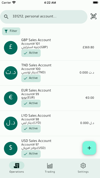Screen dimensions: 100x178
Task: Go to the Operations tab
Action: [x=17, y=168]
